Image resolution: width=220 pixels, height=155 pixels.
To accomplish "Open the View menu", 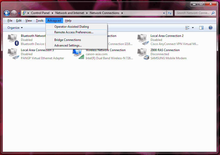I will (x=29, y=21).
